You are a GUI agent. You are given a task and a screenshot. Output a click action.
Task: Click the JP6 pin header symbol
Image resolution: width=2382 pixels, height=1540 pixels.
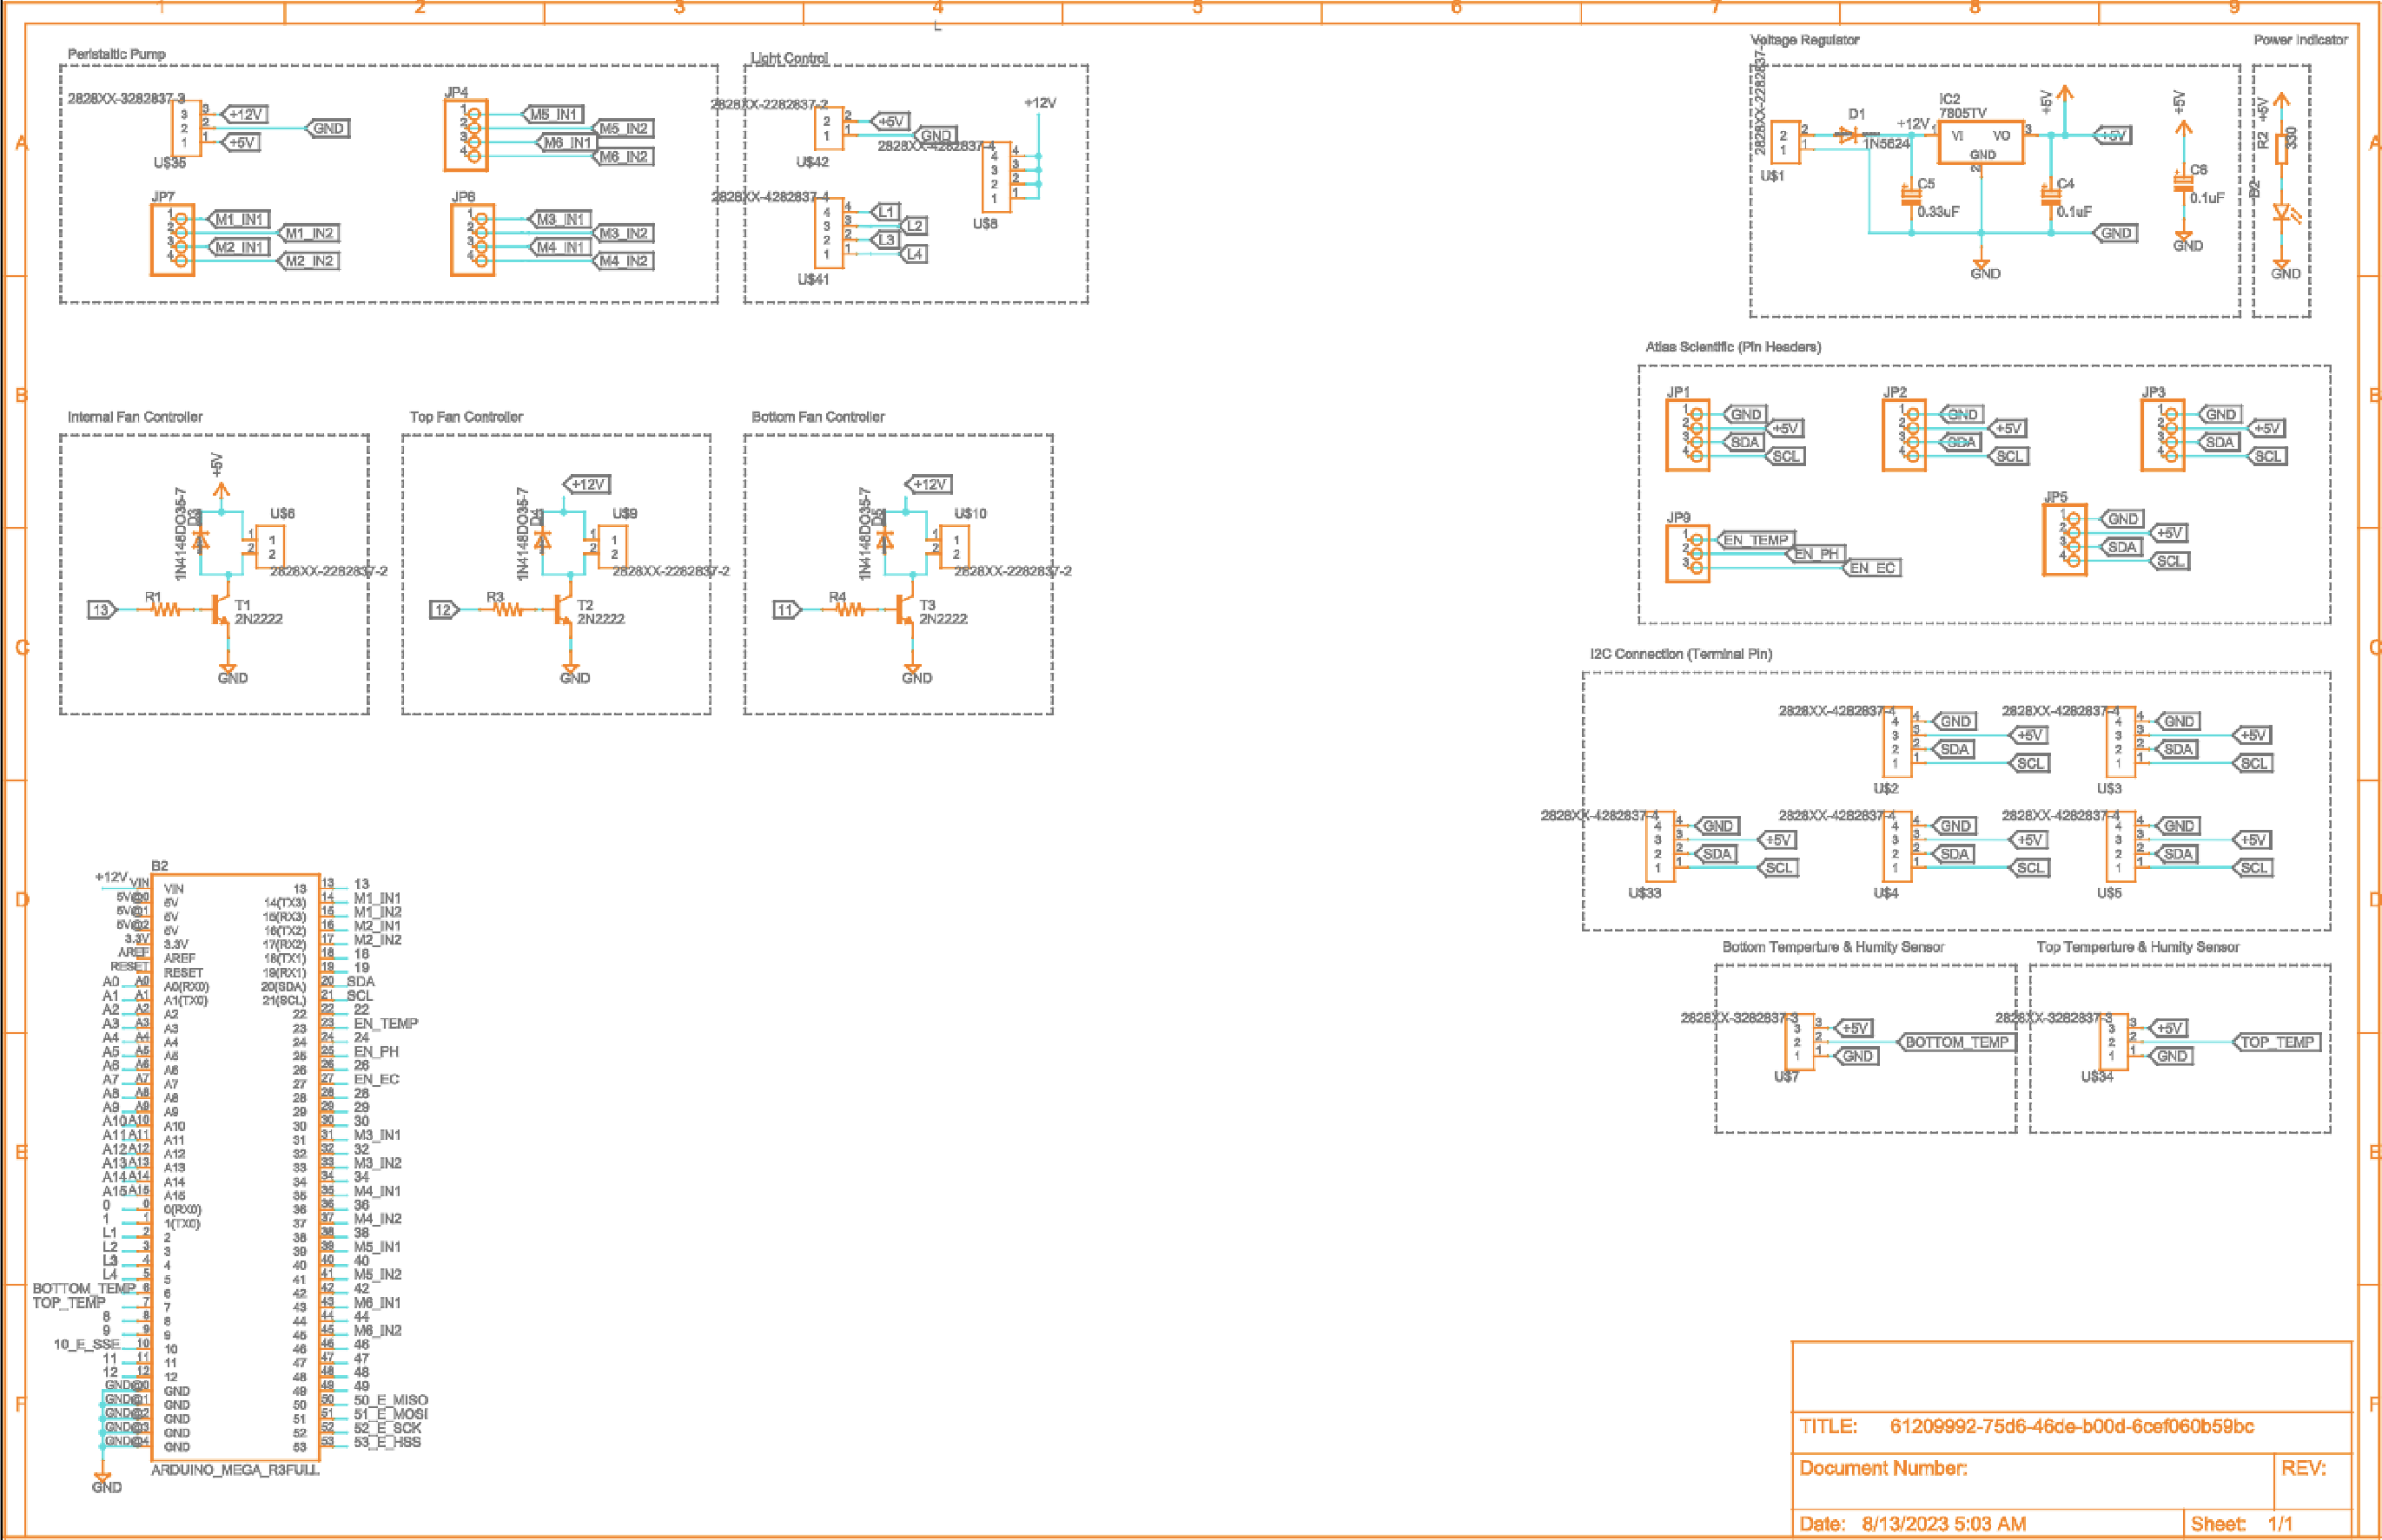(473, 239)
